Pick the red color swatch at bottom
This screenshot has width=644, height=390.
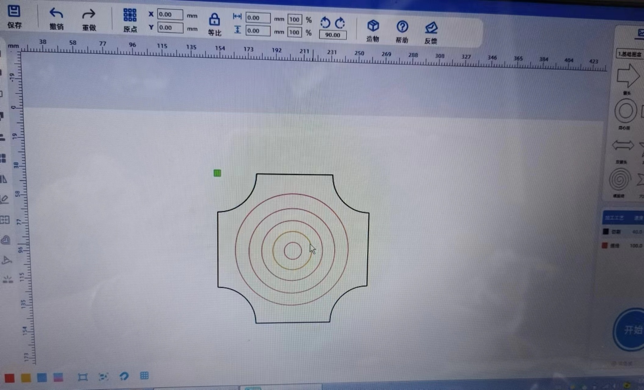click(10, 378)
